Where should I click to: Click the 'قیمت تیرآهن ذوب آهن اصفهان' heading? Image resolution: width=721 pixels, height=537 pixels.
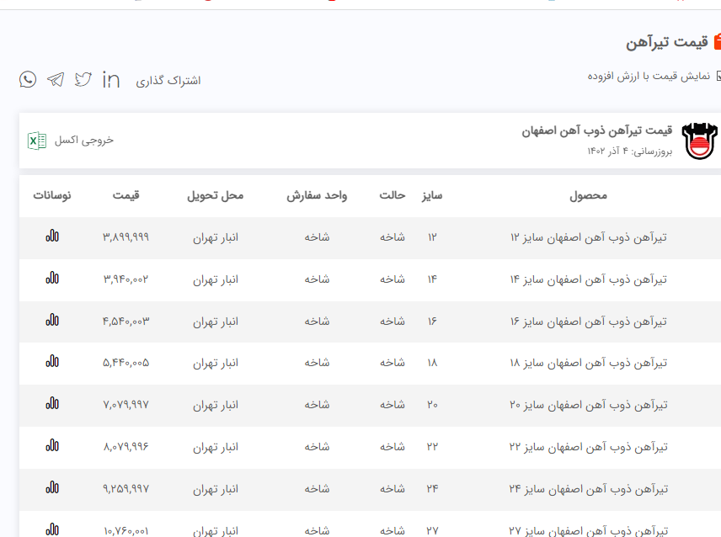[x=596, y=131]
